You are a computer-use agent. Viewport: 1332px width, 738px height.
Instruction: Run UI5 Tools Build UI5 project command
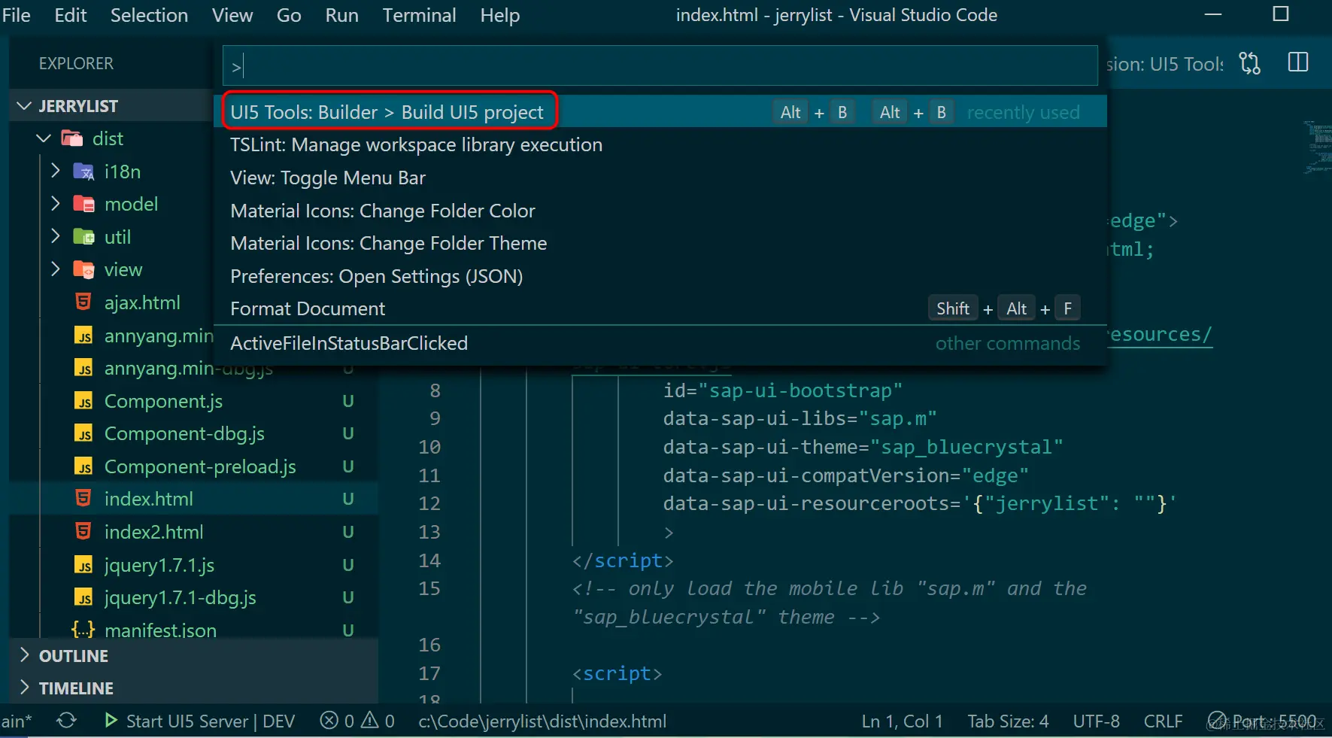[x=660, y=112]
